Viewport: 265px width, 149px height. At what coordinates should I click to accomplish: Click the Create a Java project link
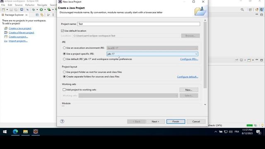(20, 29)
